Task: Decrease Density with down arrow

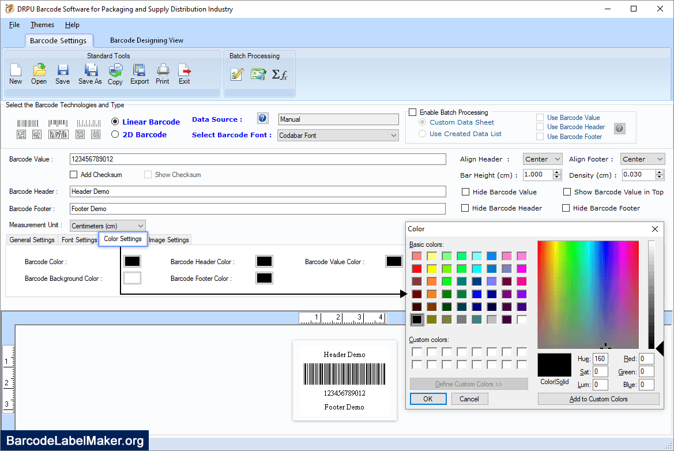Action: tap(660, 177)
